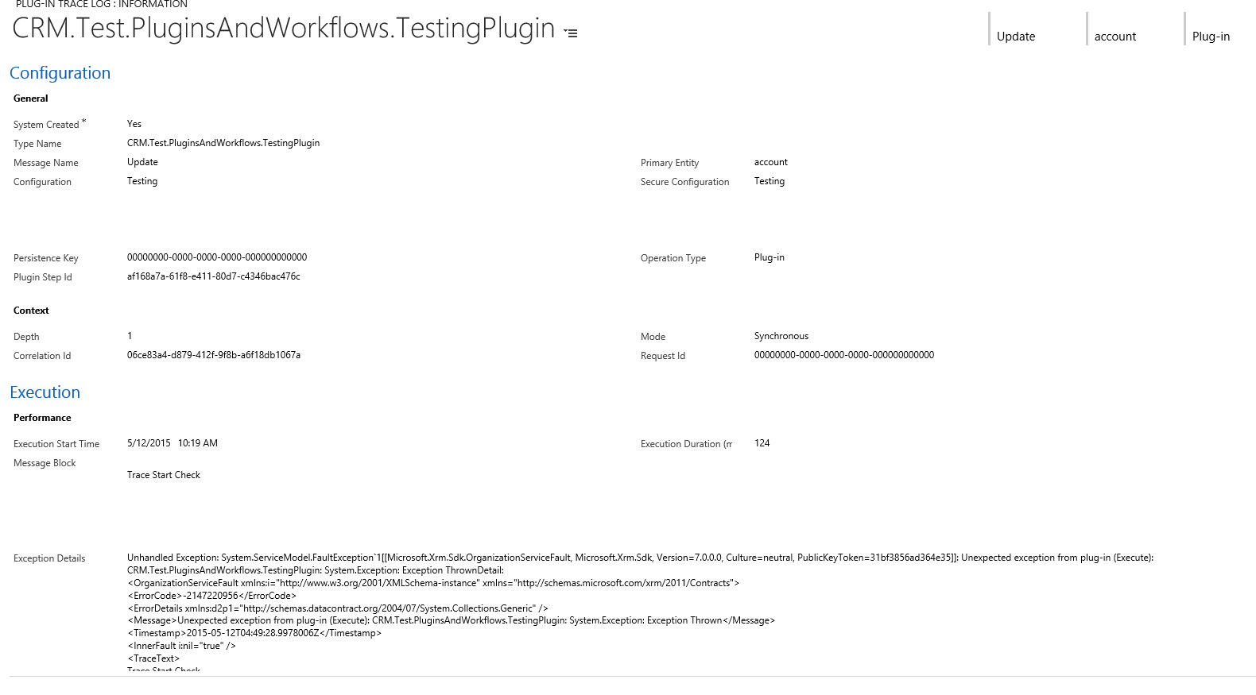Click the OrganizationServiceFault XML line

click(x=433, y=583)
